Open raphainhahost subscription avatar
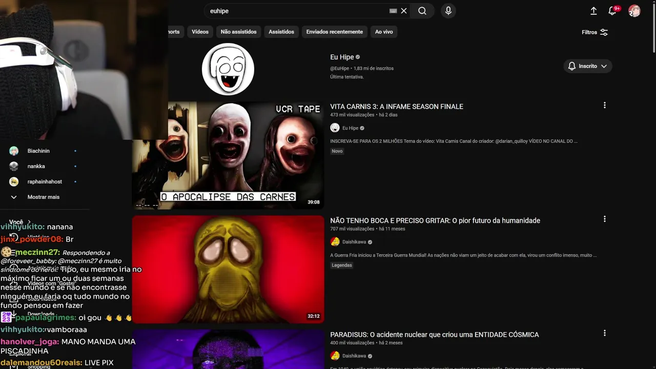The height and width of the screenshot is (369, 656). (14, 181)
